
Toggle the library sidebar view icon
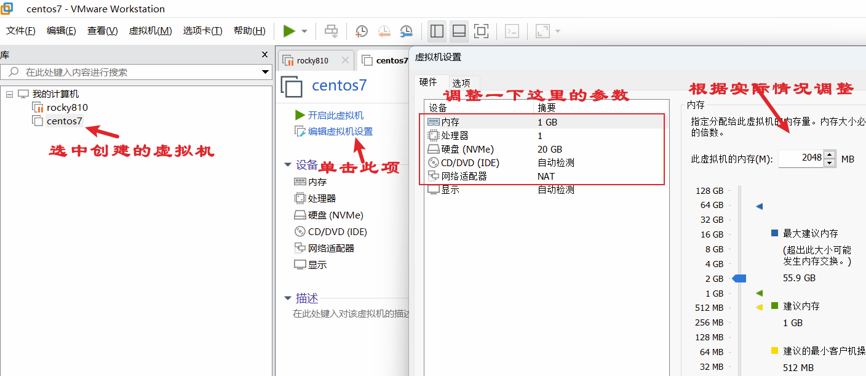tap(437, 31)
